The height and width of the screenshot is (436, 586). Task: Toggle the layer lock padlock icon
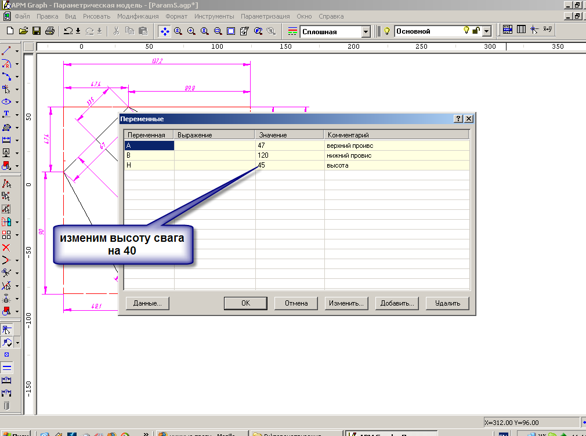click(475, 31)
